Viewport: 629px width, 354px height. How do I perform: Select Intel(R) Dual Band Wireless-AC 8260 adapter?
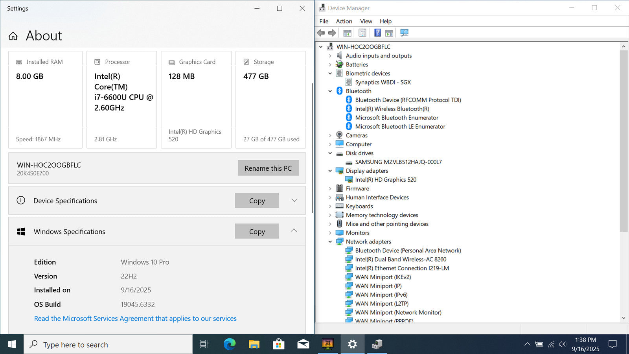pos(401,260)
